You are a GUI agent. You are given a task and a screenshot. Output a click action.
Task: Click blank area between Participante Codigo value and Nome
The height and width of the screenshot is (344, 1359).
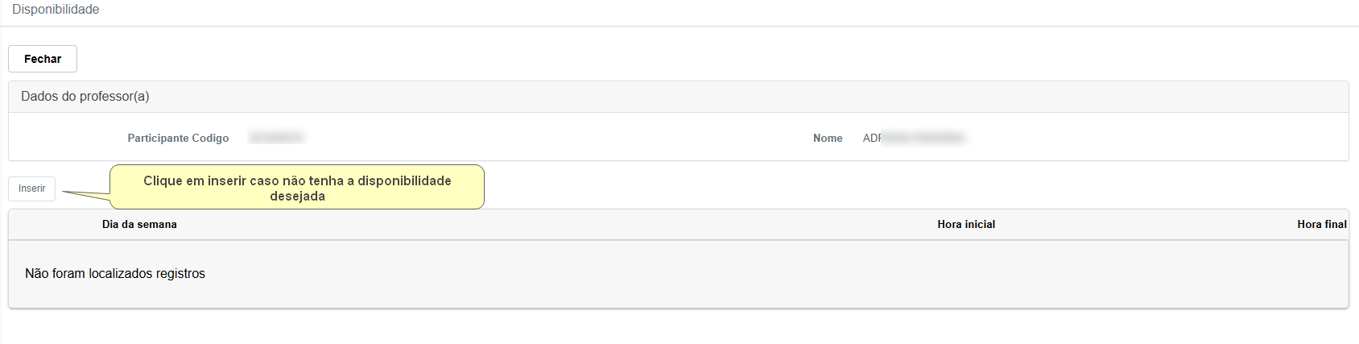(556, 139)
